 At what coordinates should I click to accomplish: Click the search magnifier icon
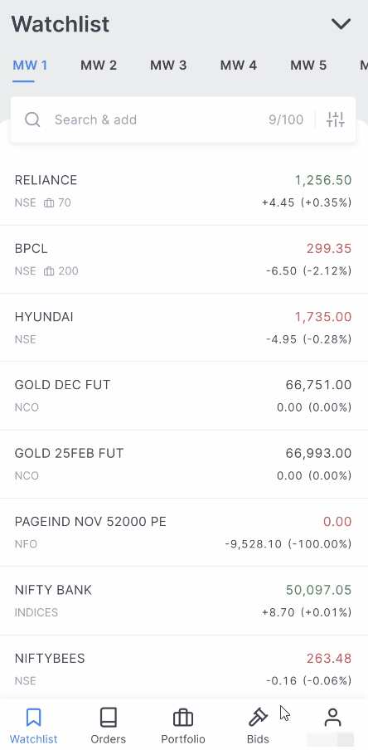[32, 119]
